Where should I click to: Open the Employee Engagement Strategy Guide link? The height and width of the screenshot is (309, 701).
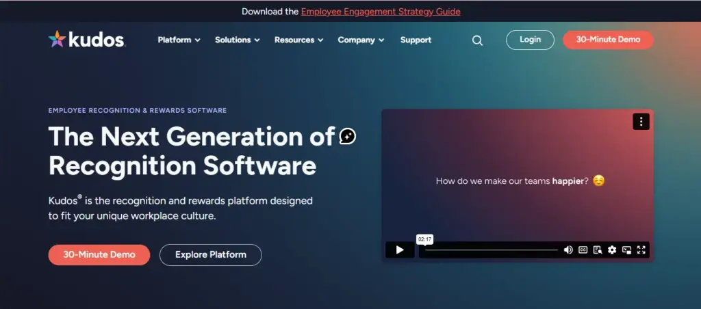[381, 11]
